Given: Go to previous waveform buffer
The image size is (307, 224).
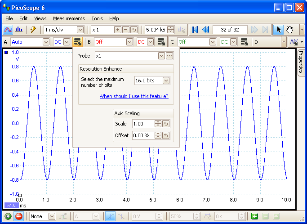Looking at the screenshot, I should pos(205,30).
